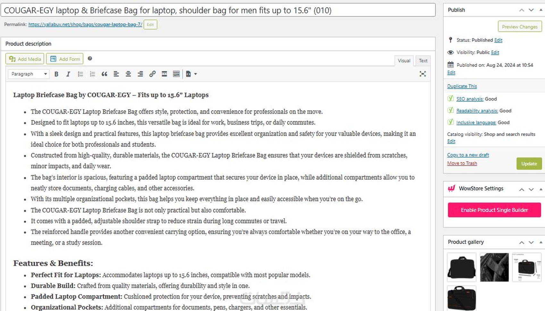Viewport: 545px width, 311px height.
Task: Select the first gallery image of the black bag
Action: [462, 267]
